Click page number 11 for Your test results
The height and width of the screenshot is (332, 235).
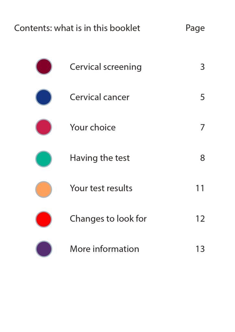(200, 188)
